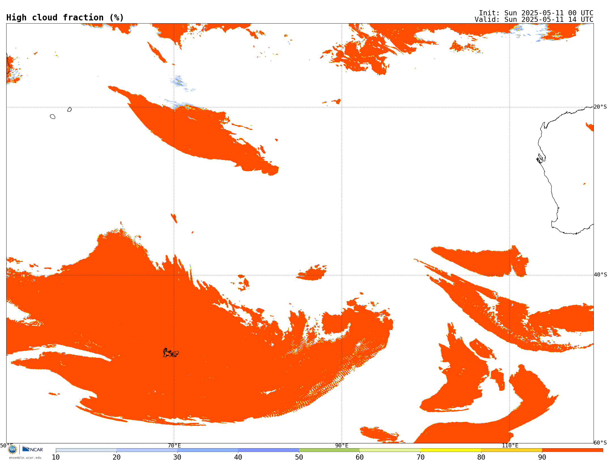Click the 20°S latitude label
This screenshot has width=612, height=461.
(600, 107)
